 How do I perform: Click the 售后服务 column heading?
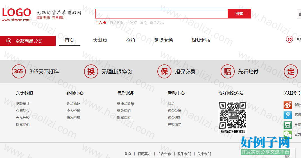(126, 93)
